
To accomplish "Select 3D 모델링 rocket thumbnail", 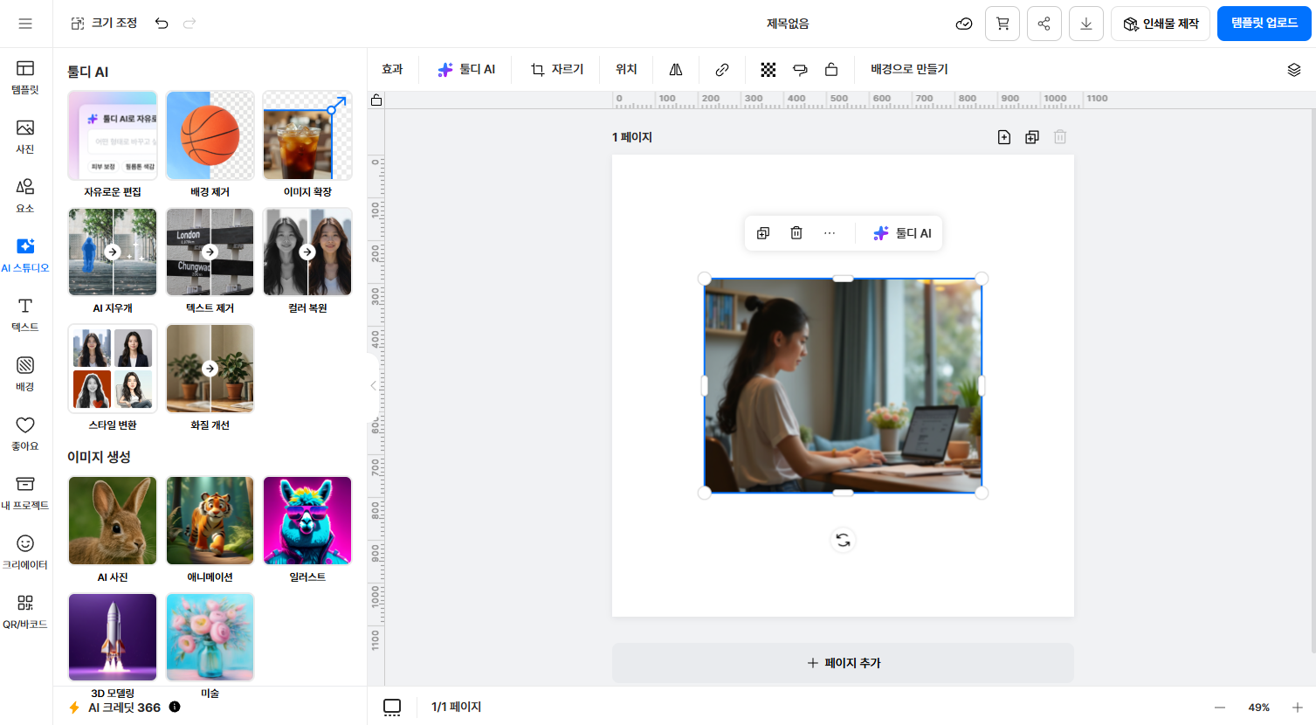I will pos(113,638).
